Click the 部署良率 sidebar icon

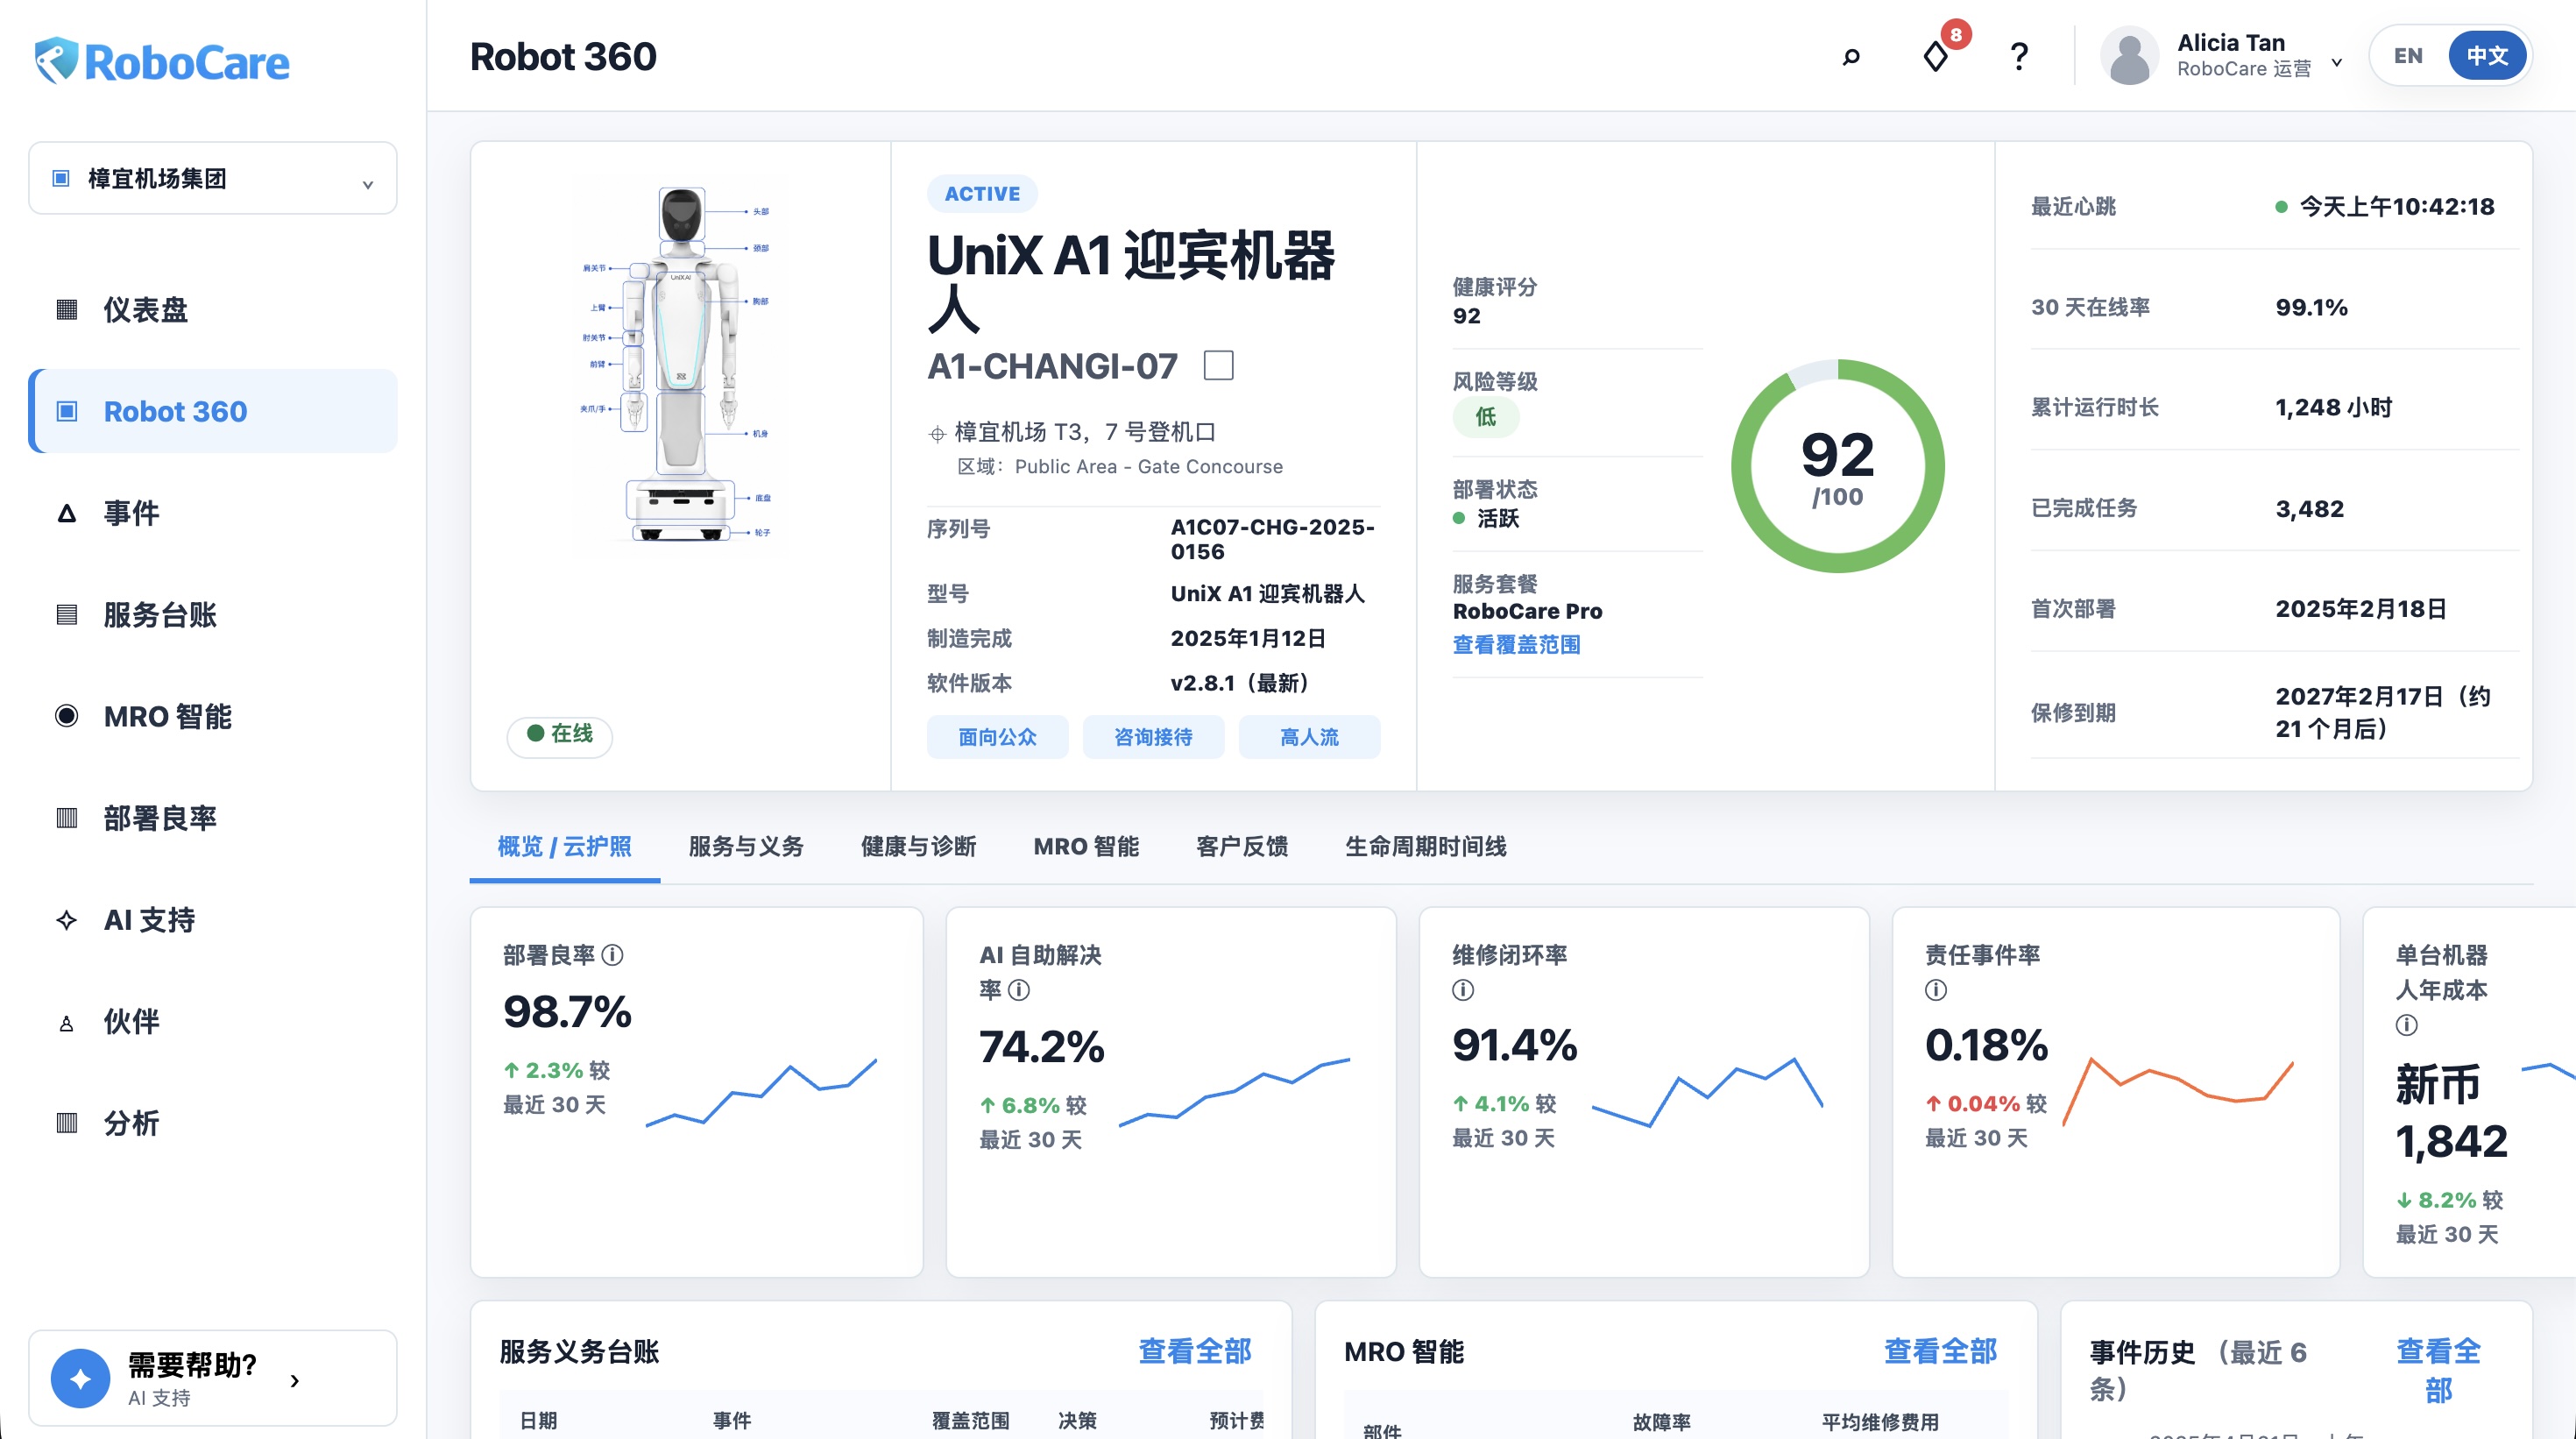click(x=67, y=818)
